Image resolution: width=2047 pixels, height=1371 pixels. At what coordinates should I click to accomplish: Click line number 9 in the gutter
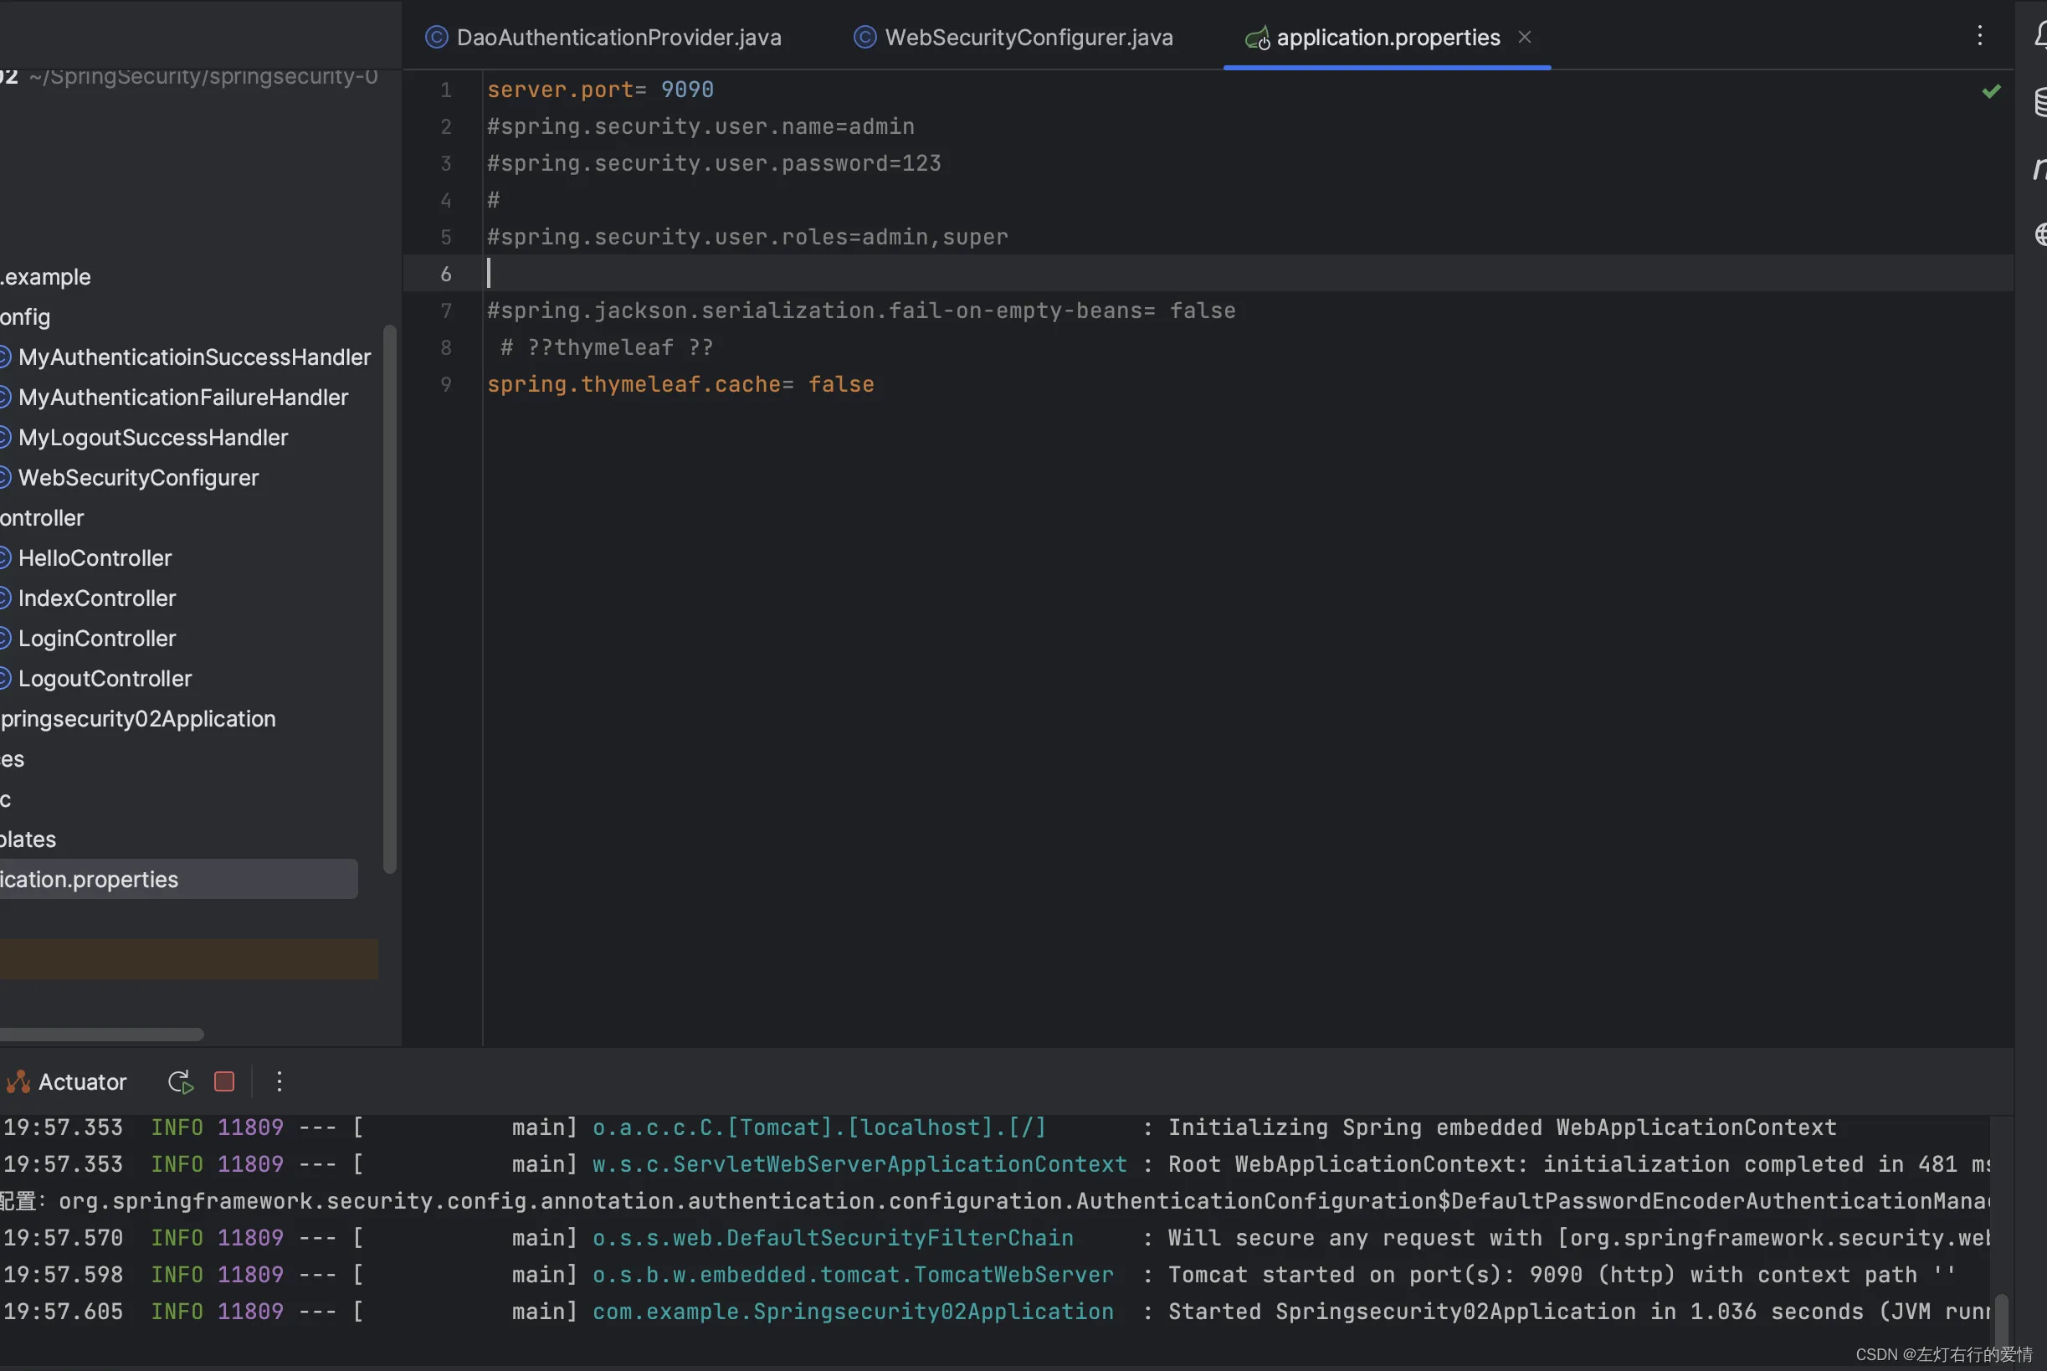coord(446,385)
